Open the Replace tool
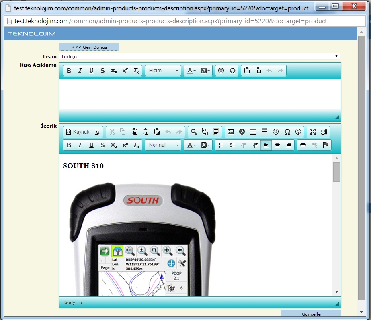The height and width of the screenshot is (320, 371). click(205, 132)
